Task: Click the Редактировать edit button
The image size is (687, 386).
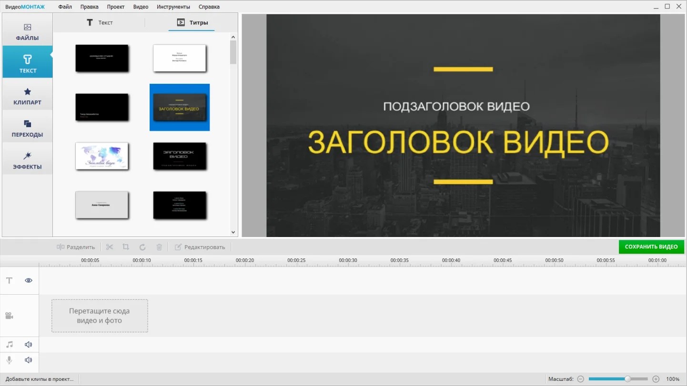Action: pos(200,247)
